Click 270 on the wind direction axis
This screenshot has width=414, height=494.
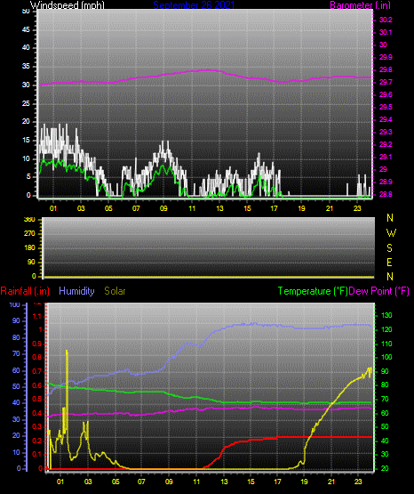point(29,234)
